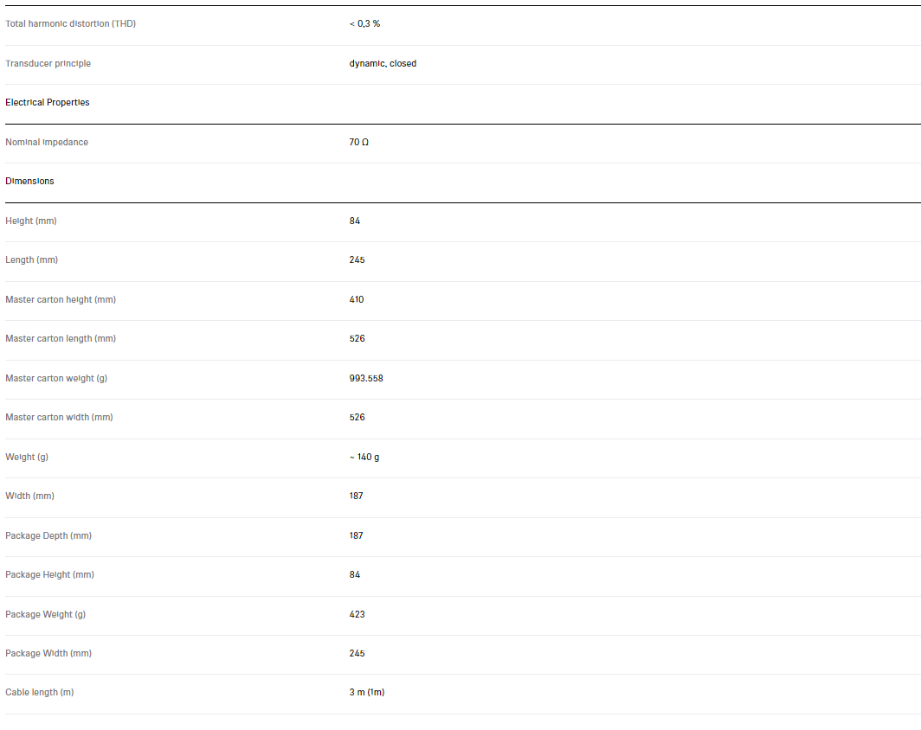This screenshot has width=921, height=730.
Task: Click the Width (mm) row label
Action: coord(30,496)
